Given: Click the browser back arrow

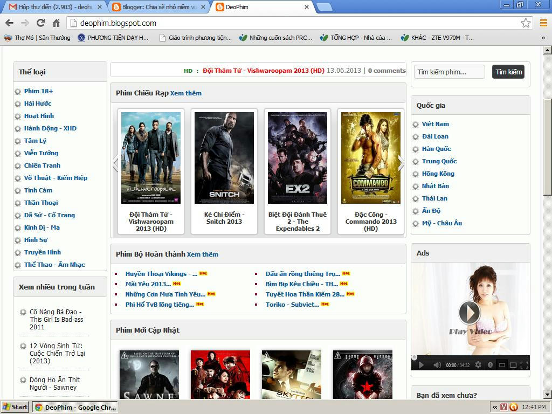Looking at the screenshot, I should point(10,23).
